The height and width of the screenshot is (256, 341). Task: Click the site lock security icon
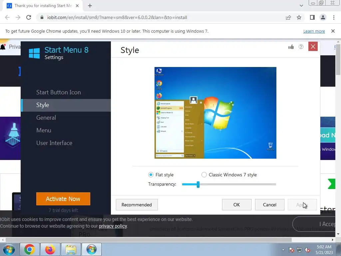pos(42,17)
